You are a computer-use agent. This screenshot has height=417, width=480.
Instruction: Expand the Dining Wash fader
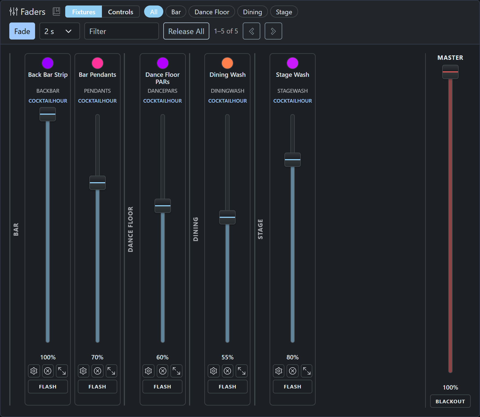coord(242,371)
